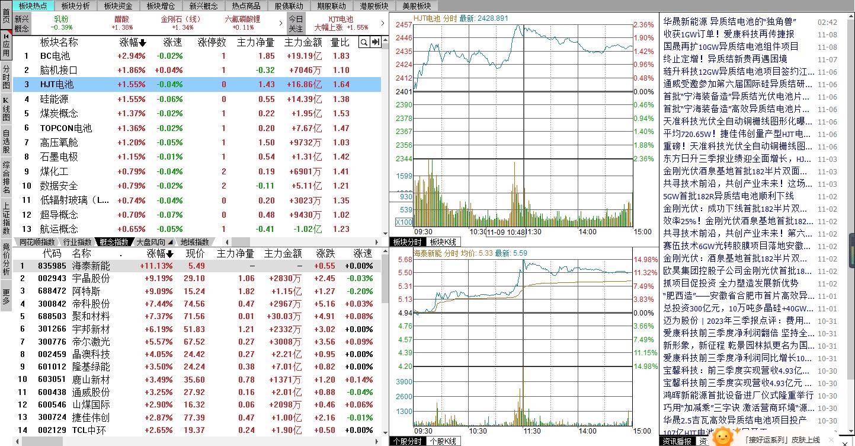Screen dimensions: 855x446
Task: Click 金刚石（线） item in ticker
Action: [181, 23]
